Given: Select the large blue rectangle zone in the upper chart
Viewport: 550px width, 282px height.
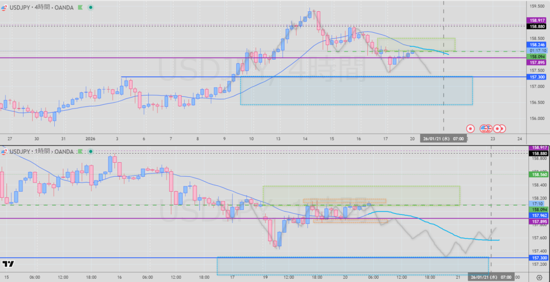Looking at the screenshot, I should tap(356, 91).
